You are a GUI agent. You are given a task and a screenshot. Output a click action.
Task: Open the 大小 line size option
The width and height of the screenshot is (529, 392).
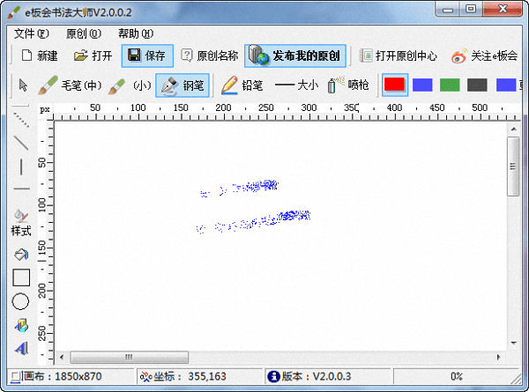tap(296, 85)
